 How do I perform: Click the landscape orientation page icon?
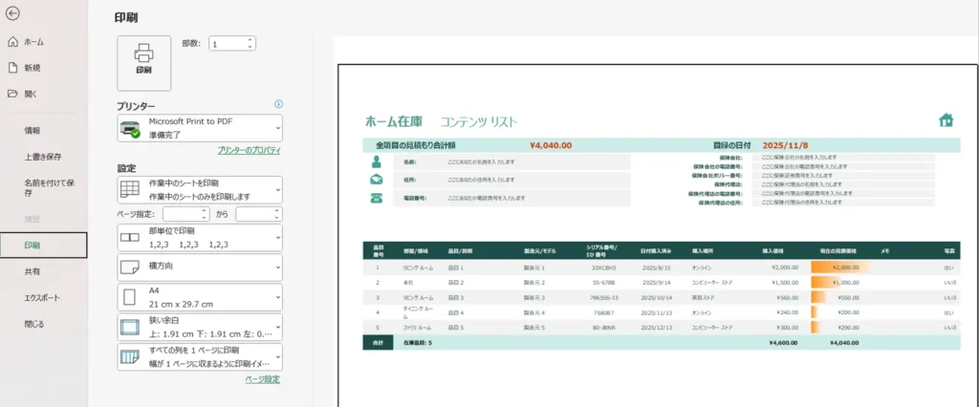pos(130,268)
